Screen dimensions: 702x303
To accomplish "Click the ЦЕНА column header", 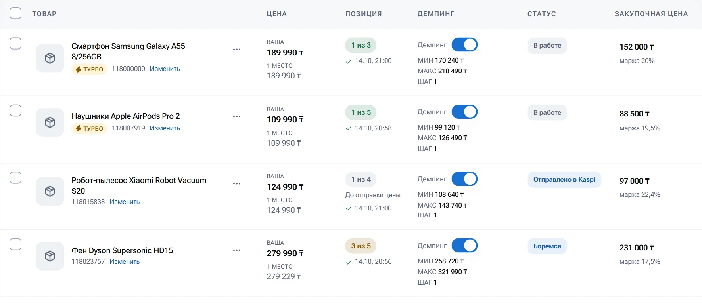I will tap(277, 14).
